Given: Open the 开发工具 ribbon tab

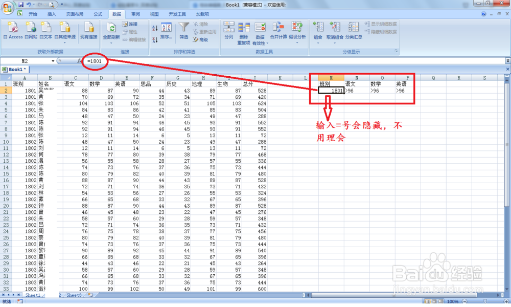Looking at the screenshot, I should click(x=177, y=14).
